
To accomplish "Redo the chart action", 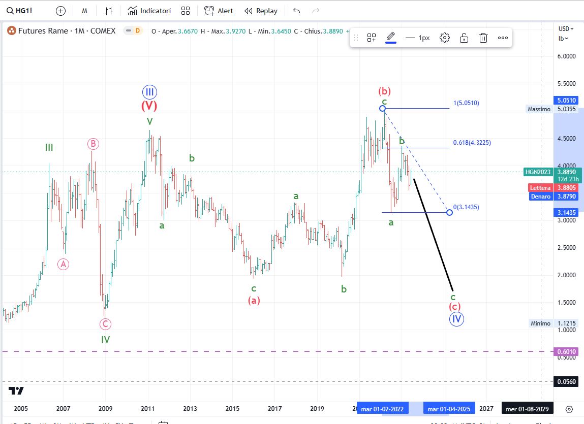I will point(316,11).
